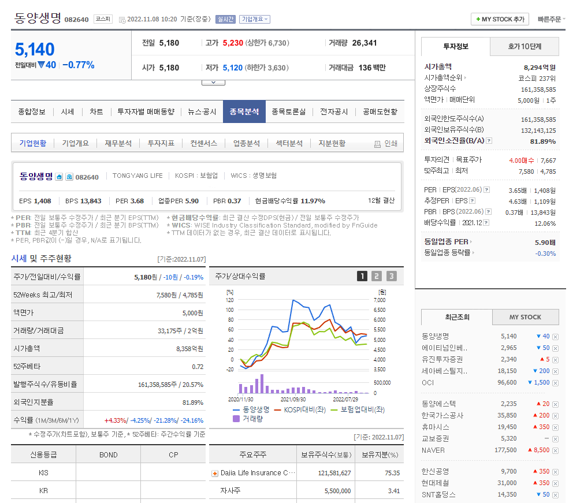Click the calendar icon before 2022.11.08 timestamp

pos(122,20)
